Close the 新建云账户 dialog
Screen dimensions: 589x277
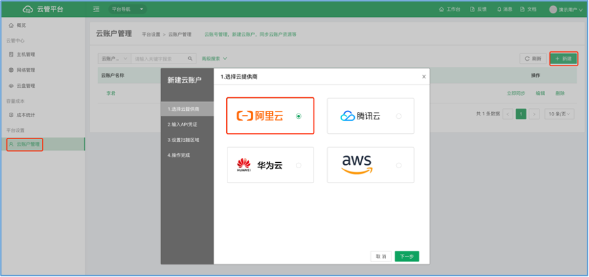424,76
